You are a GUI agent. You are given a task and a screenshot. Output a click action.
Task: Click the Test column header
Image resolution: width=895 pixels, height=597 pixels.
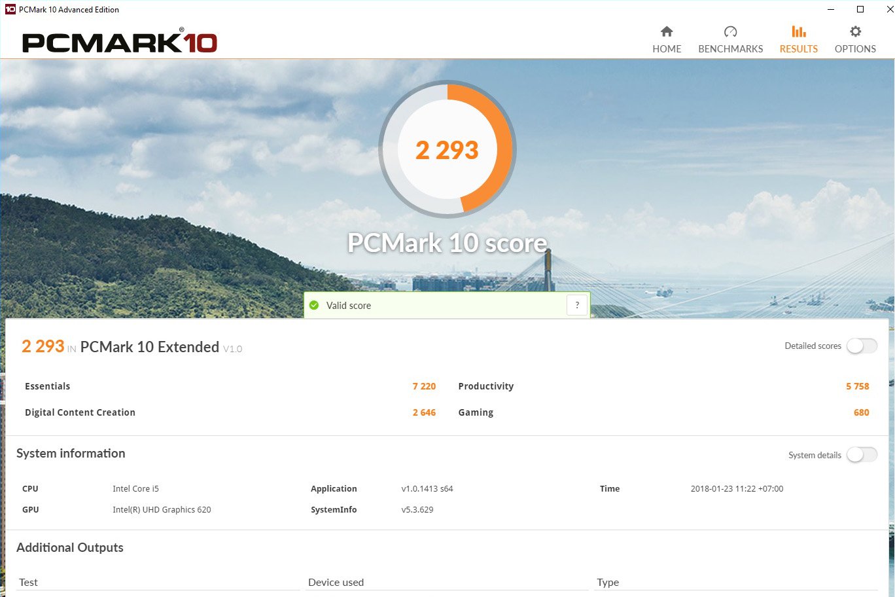pos(28,583)
